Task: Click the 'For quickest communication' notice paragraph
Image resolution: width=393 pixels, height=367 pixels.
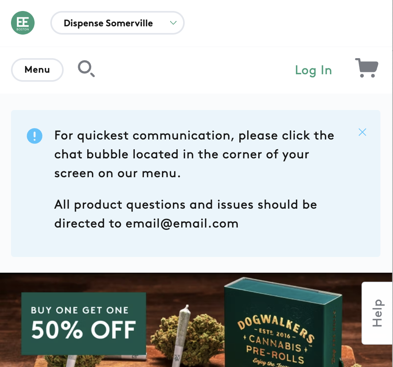Action: pyautogui.click(x=194, y=154)
